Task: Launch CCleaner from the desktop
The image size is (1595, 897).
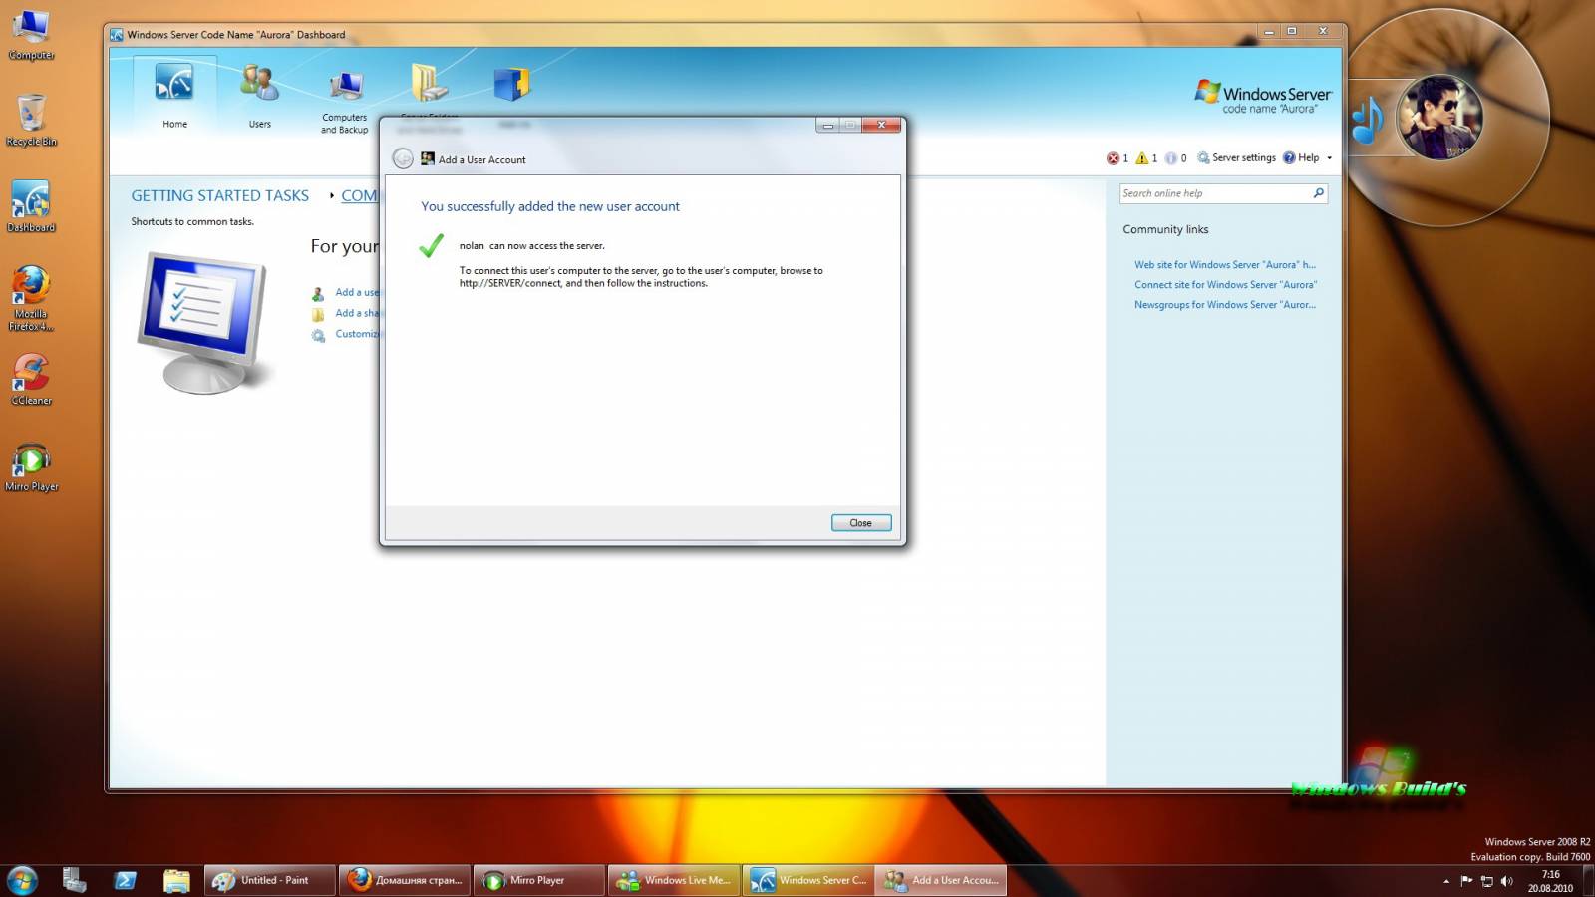Action: pyautogui.click(x=31, y=380)
